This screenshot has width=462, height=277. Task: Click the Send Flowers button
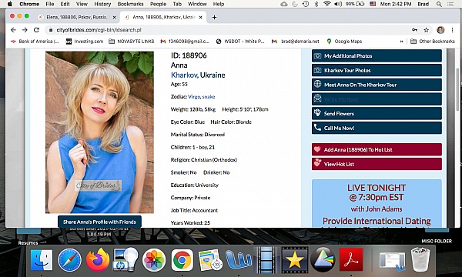(377, 114)
